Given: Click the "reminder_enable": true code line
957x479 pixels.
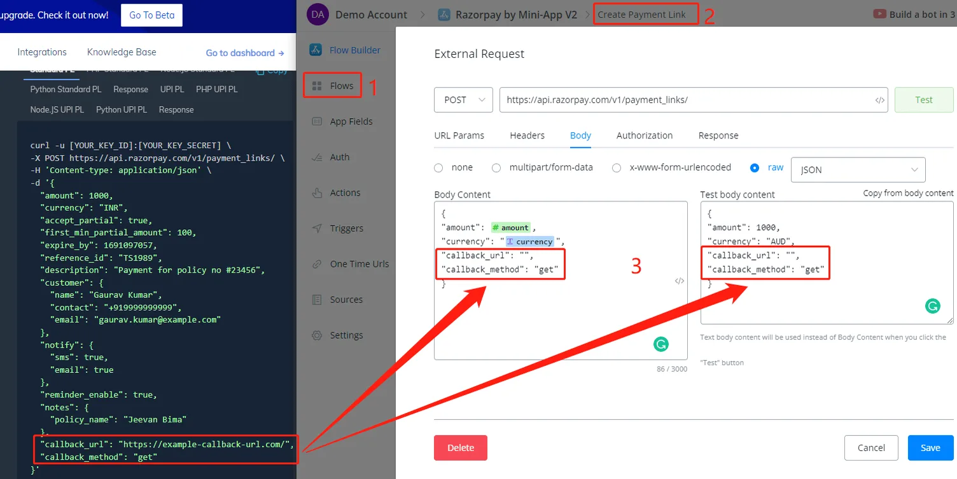Looking at the screenshot, I should point(99,395).
